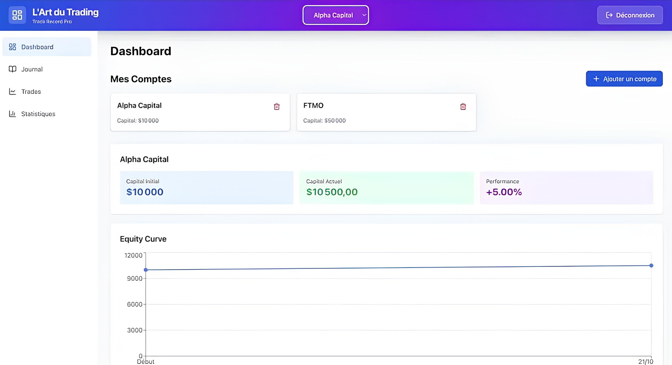The height and width of the screenshot is (365, 672).
Task: Click the Début data point on equity curve
Action: [146, 270]
